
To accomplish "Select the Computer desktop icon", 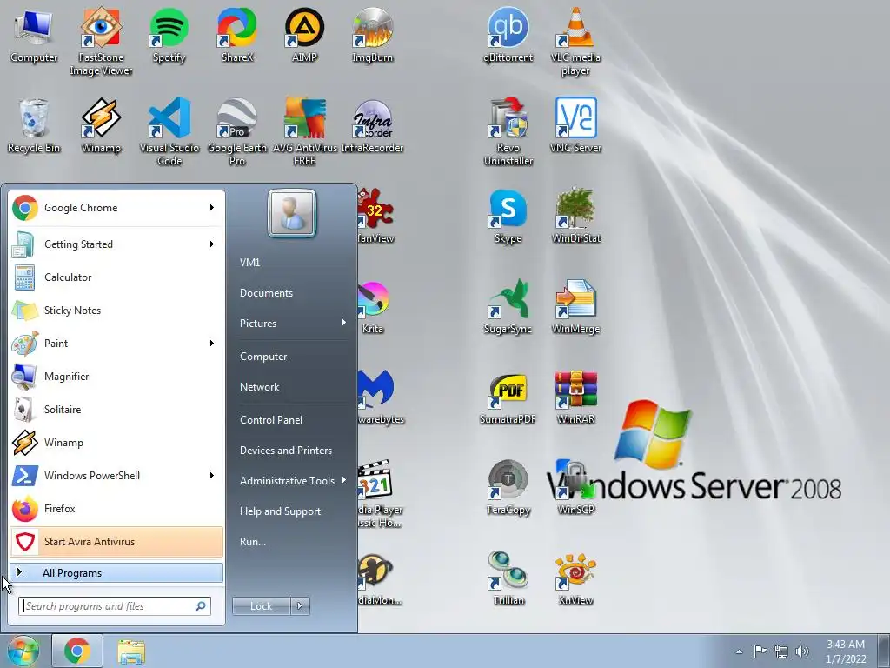I will click(34, 35).
